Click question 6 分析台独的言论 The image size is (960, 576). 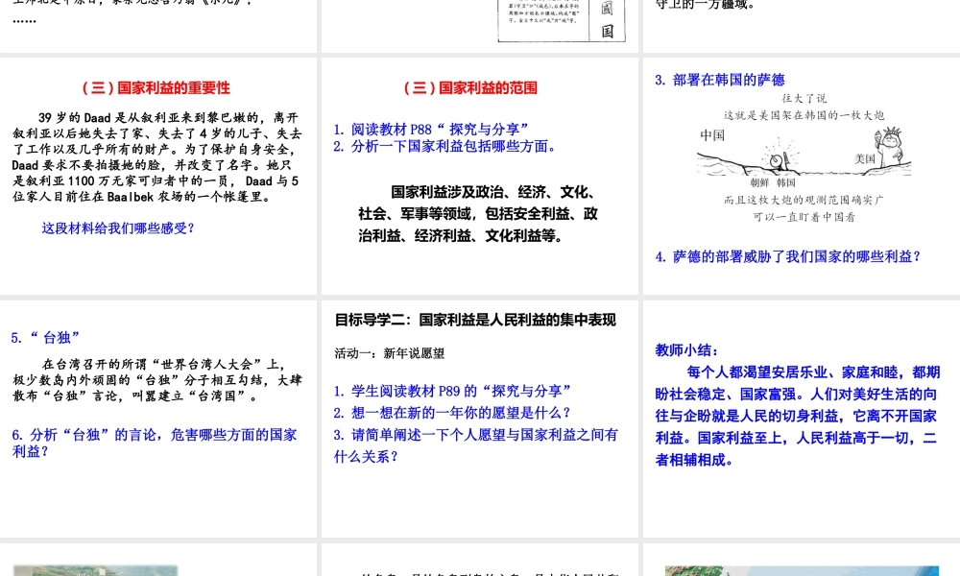[x=155, y=443]
